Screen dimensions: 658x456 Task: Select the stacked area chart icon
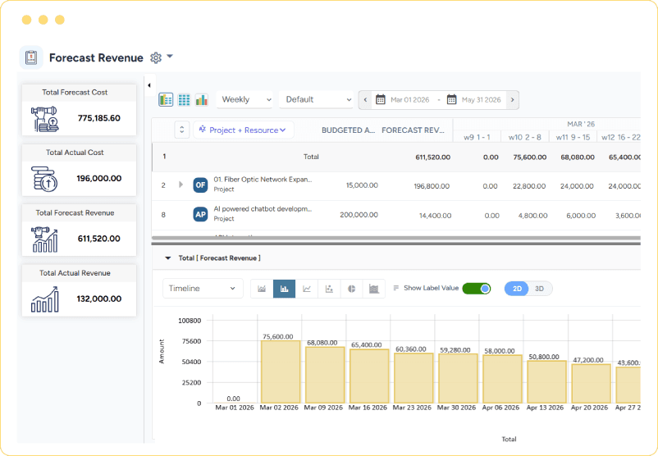374,289
